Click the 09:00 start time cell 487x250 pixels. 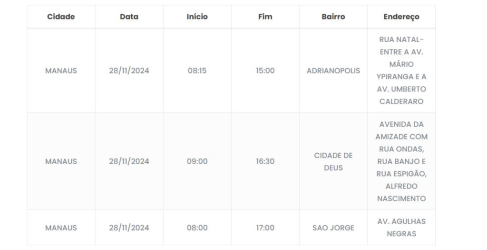(197, 161)
